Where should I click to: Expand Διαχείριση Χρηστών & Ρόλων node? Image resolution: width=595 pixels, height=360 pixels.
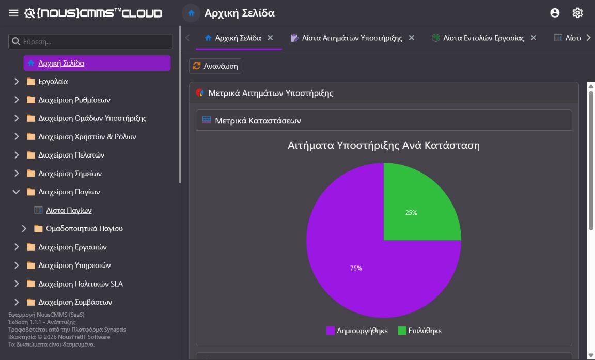pyautogui.click(x=17, y=136)
